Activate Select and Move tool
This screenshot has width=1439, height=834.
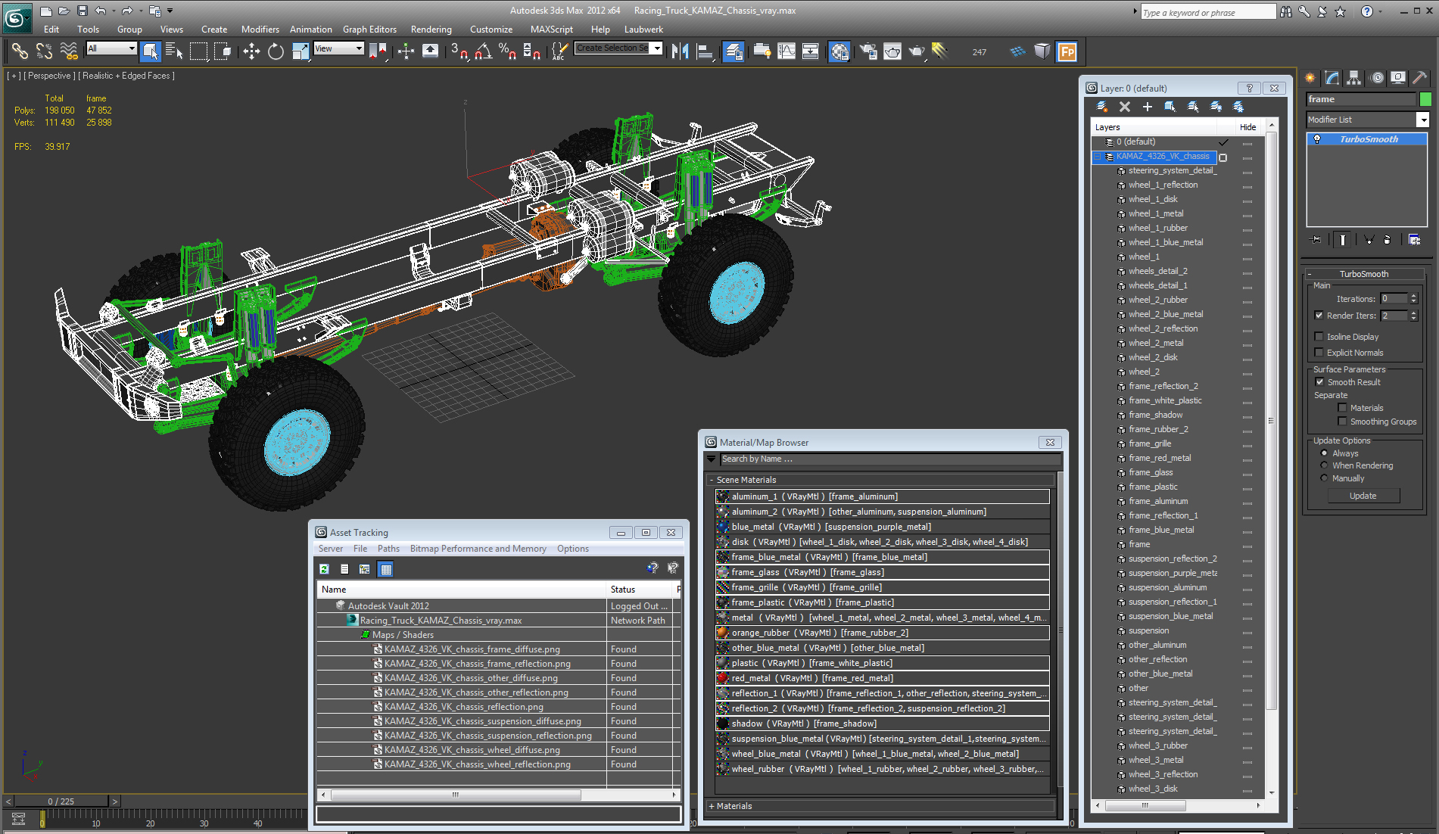(251, 51)
